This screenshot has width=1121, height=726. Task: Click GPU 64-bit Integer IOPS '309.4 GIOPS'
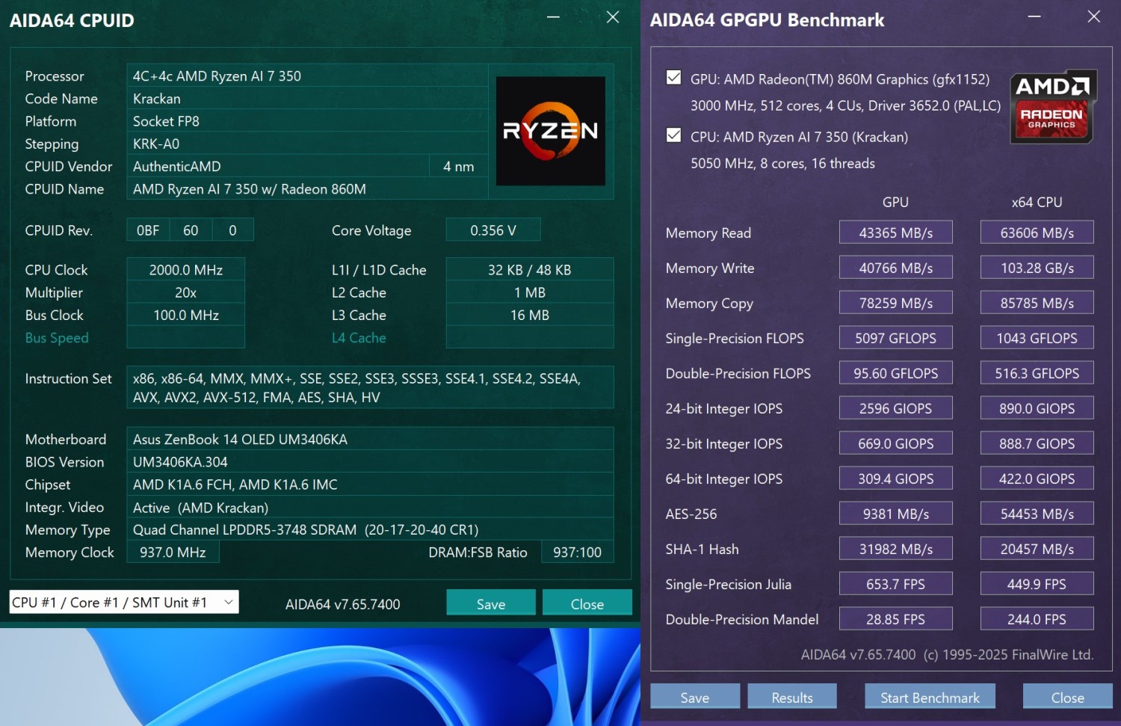896,479
